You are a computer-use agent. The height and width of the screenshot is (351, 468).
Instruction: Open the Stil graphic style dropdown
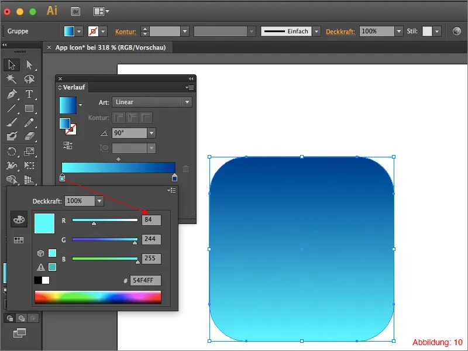pyautogui.click(x=437, y=31)
